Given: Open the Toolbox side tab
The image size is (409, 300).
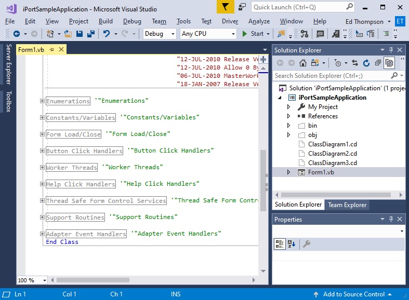Looking at the screenshot, I should tap(8, 102).
